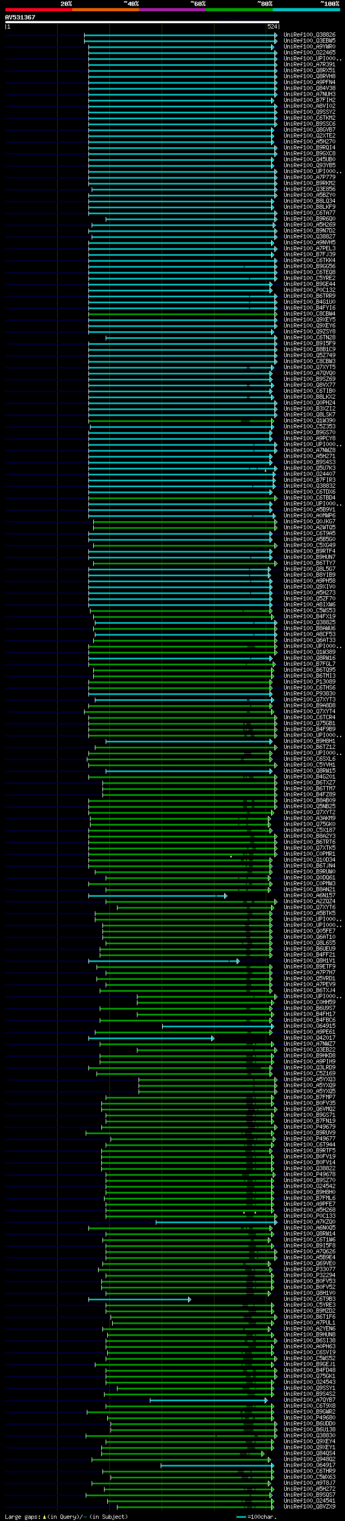The image size is (345, 1521).
Task: Select hit label UniRef100_C0HH59
Action: pos(309,1002)
